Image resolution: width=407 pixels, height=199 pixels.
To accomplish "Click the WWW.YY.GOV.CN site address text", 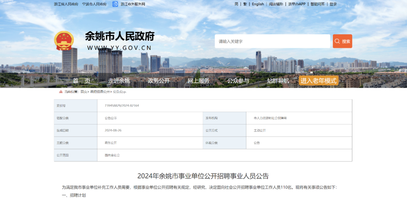I will [x=119, y=48].
